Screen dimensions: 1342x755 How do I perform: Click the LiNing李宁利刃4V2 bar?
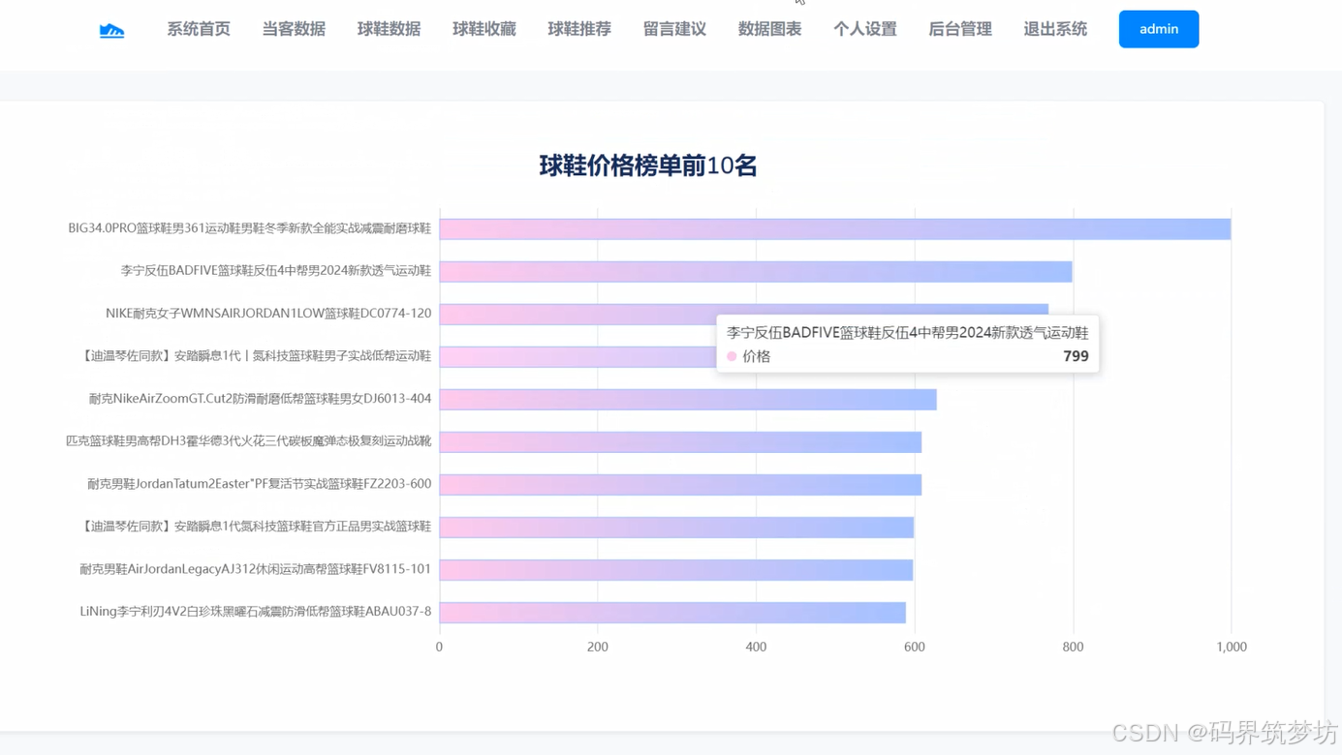coord(672,613)
